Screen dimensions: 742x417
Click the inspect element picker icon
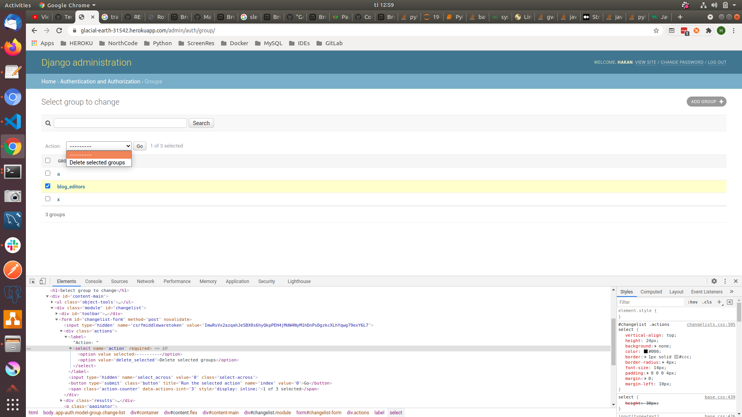32,281
